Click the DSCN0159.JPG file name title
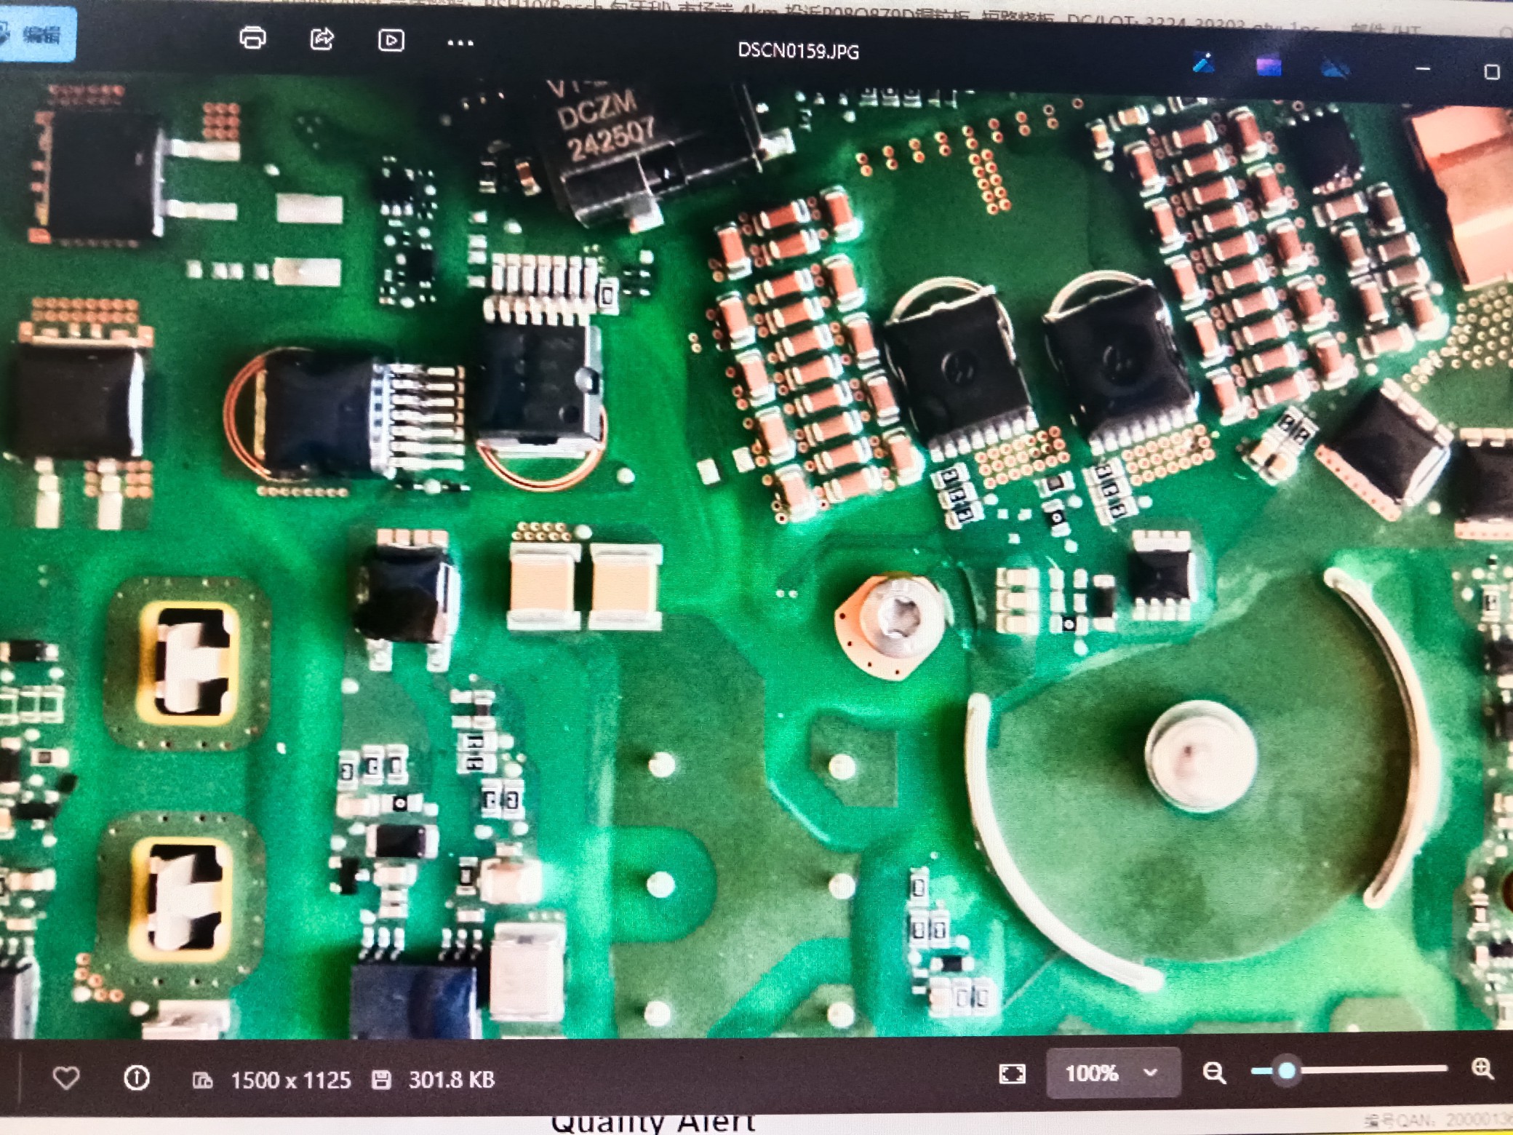Image resolution: width=1513 pixels, height=1135 pixels. [798, 51]
